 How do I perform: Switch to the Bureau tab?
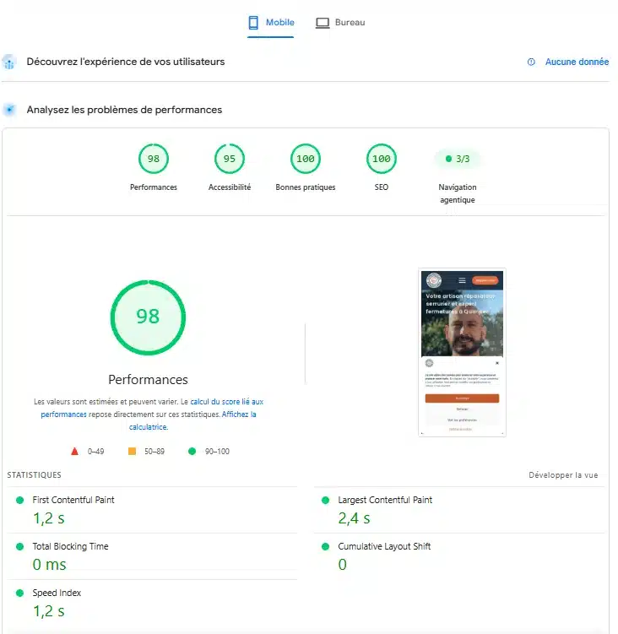pyautogui.click(x=340, y=23)
